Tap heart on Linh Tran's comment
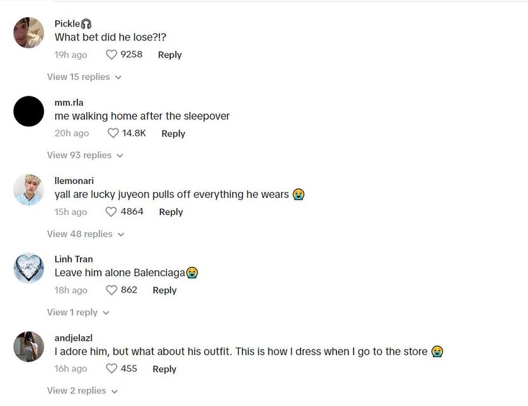Viewport: 528px width, 406px height. pos(112,291)
